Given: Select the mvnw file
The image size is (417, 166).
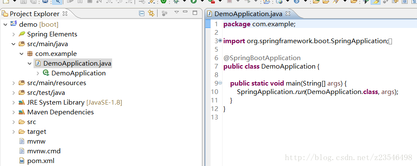Looking at the screenshot, I should 36,141.
